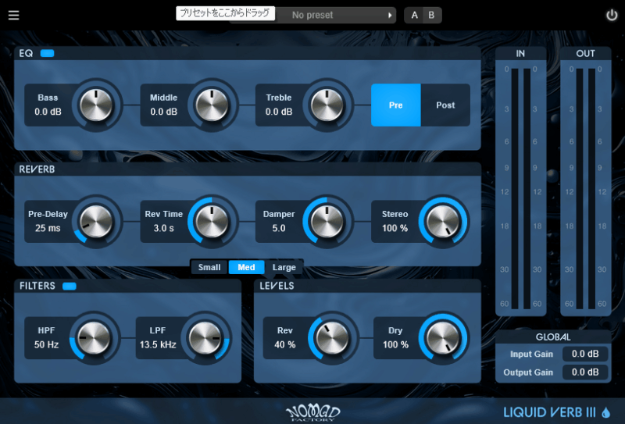Click the preset dropdown arrow

click(389, 15)
